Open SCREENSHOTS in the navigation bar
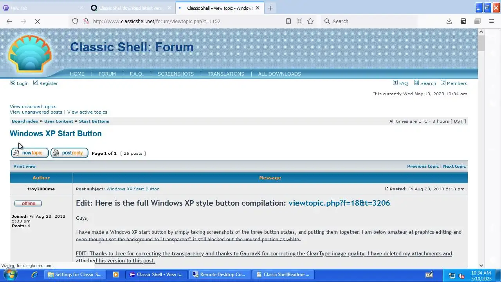This screenshot has width=501, height=282. (176, 74)
